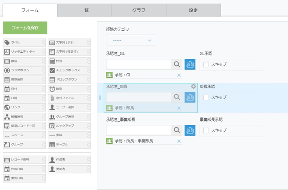288x190 pixels.
Task: Choose the グループ選択 people icon
Action: pos(52,117)
